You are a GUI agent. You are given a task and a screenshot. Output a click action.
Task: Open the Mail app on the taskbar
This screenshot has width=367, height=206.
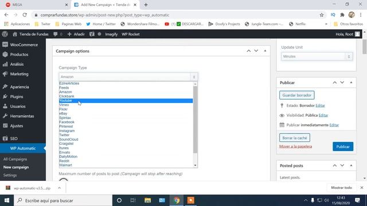click(162, 200)
